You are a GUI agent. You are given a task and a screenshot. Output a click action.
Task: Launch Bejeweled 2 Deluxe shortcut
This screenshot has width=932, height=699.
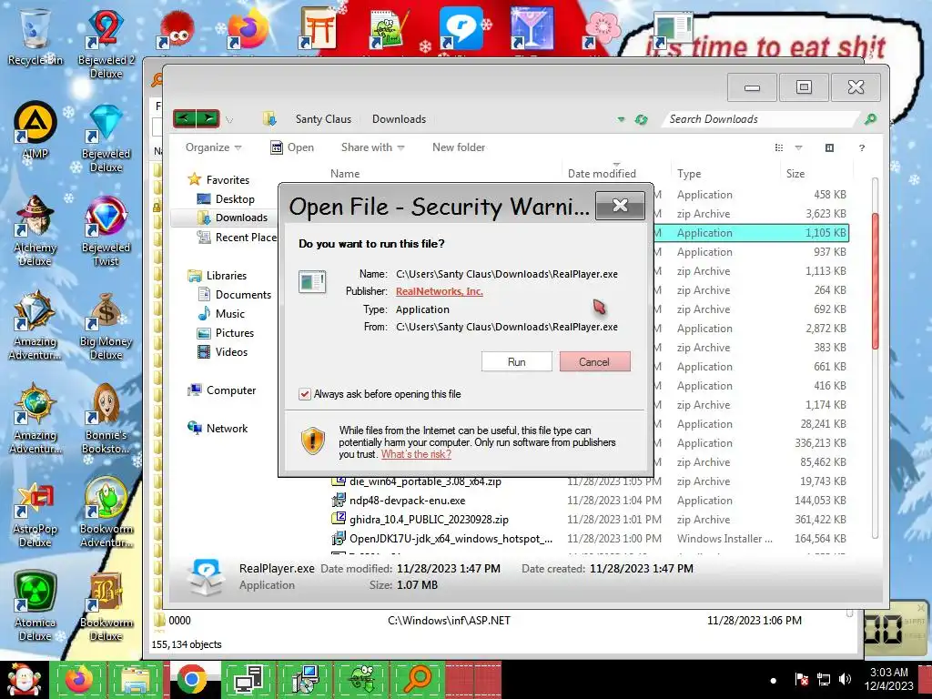pyautogui.click(x=106, y=42)
